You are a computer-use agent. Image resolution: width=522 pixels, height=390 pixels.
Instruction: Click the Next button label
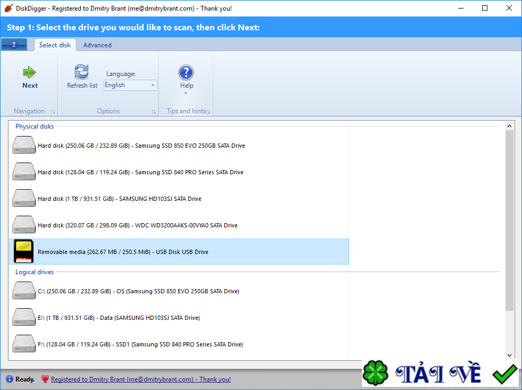tap(30, 86)
